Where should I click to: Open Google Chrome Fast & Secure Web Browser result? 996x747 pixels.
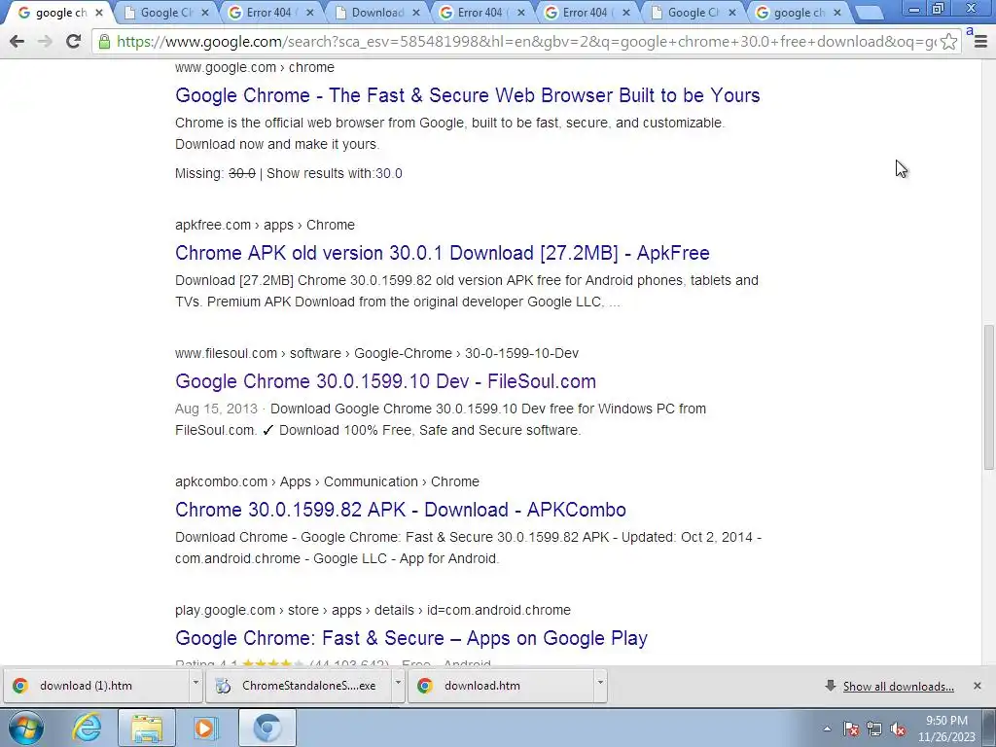(x=468, y=95)
